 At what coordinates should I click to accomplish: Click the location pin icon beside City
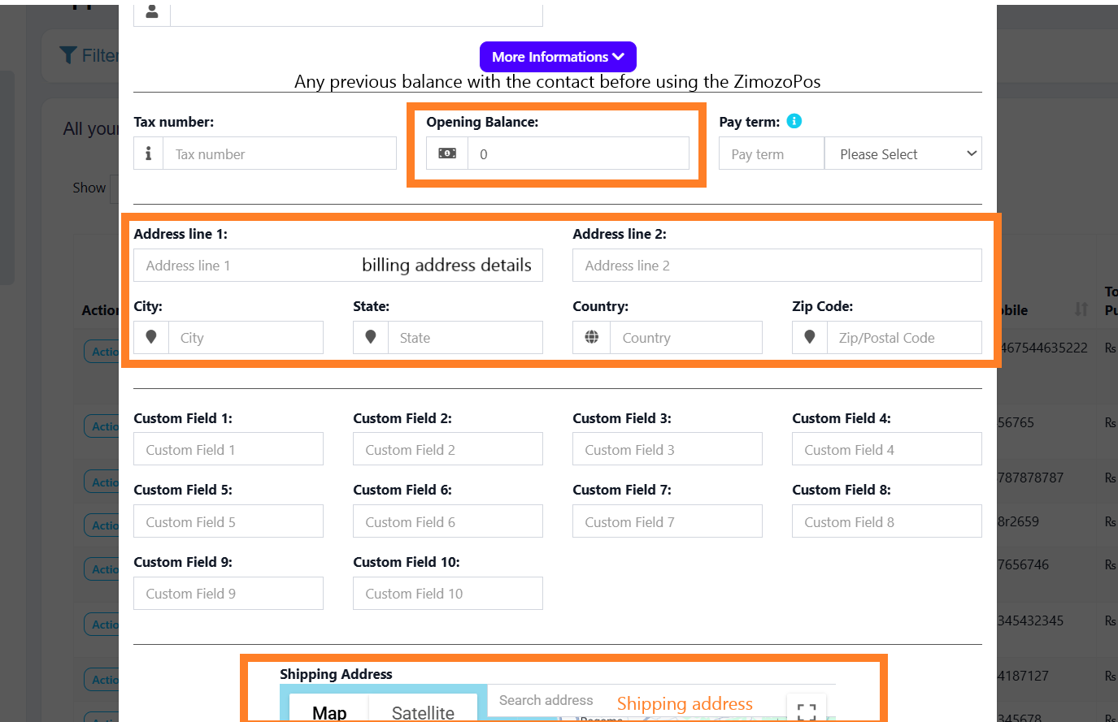point(151,337)
